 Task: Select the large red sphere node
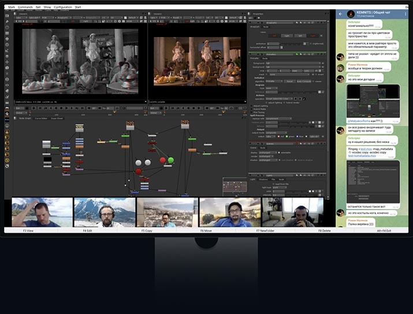pyautogui.click(x=138, y=171)
